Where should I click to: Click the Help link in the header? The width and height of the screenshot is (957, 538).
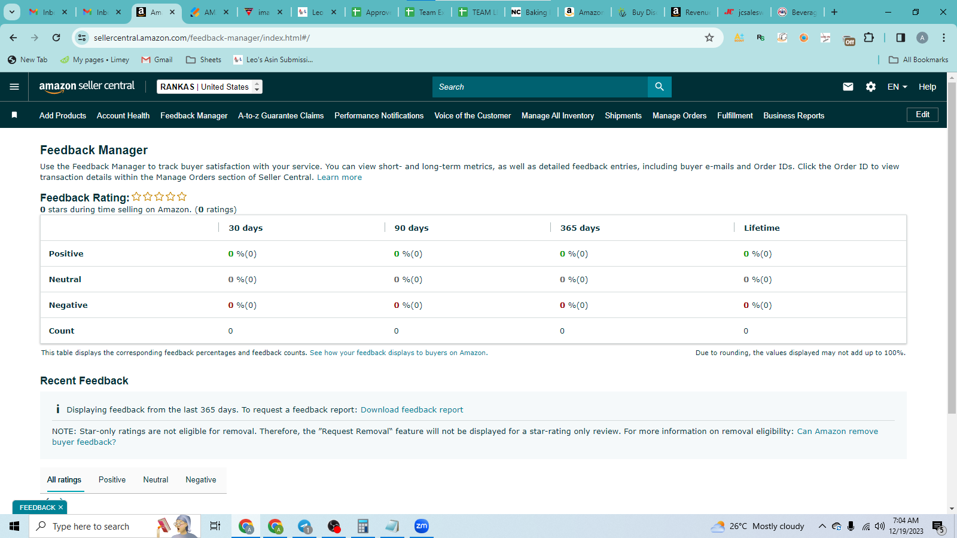pyautogui.click(x=928, y=87)
